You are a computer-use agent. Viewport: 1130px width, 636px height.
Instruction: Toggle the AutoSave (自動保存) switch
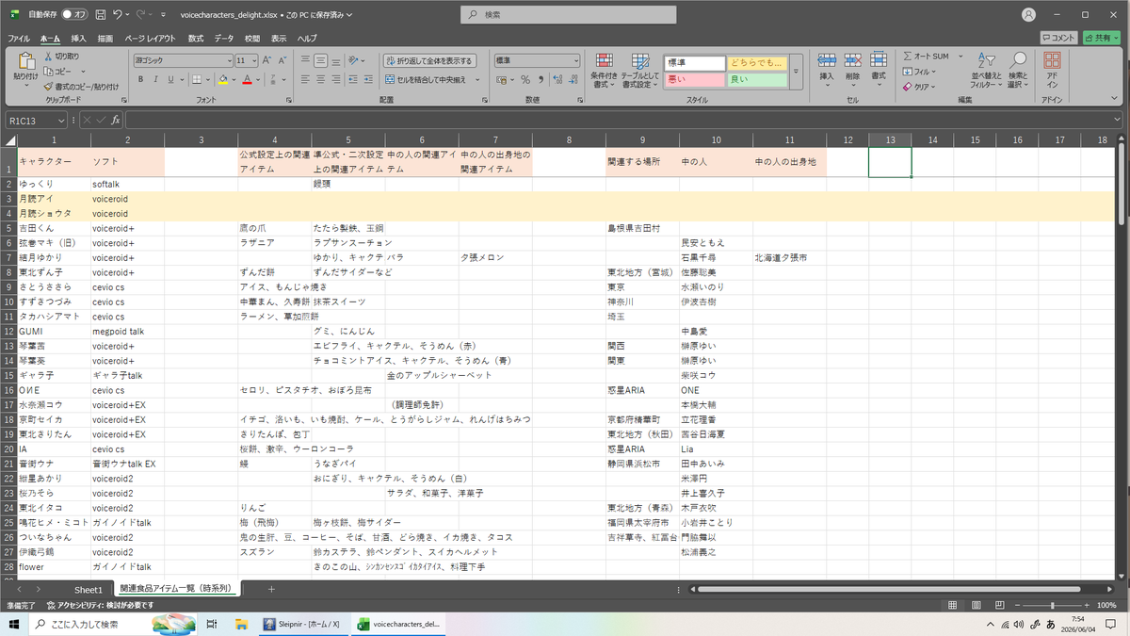74,15
